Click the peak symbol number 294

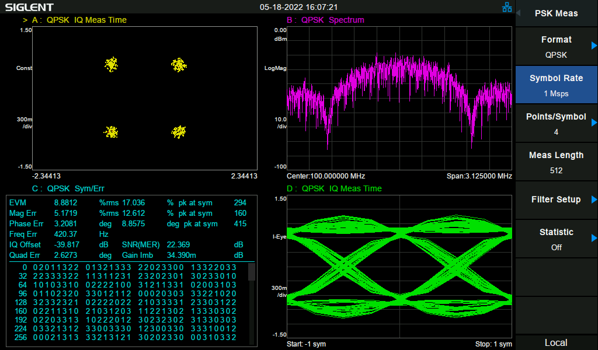click(240, 203)
